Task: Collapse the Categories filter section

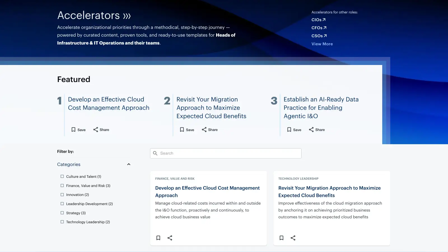Action: [129, 164]
